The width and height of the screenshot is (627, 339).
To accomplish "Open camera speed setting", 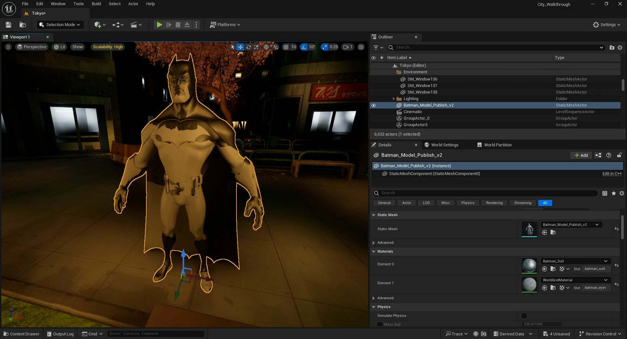I will (x=348, y=47).
